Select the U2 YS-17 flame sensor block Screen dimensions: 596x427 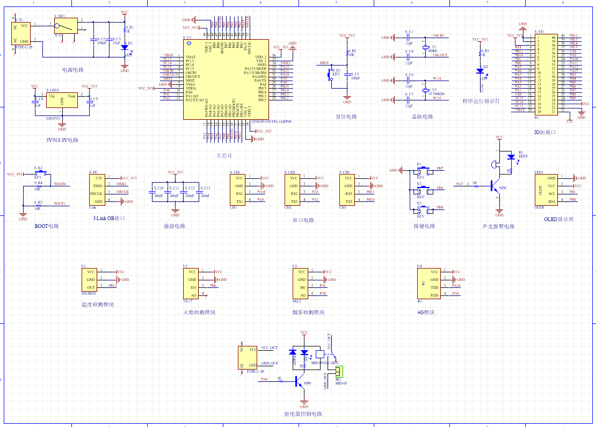191,284
